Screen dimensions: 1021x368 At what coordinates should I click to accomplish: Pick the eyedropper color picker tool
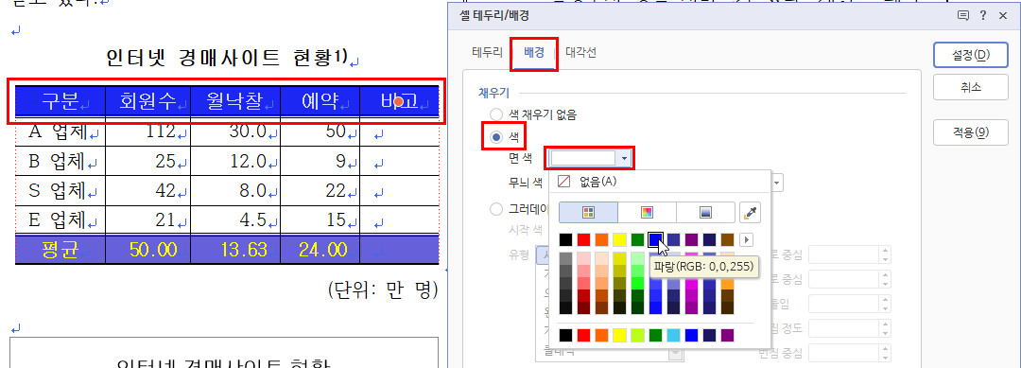coord(750,212)
